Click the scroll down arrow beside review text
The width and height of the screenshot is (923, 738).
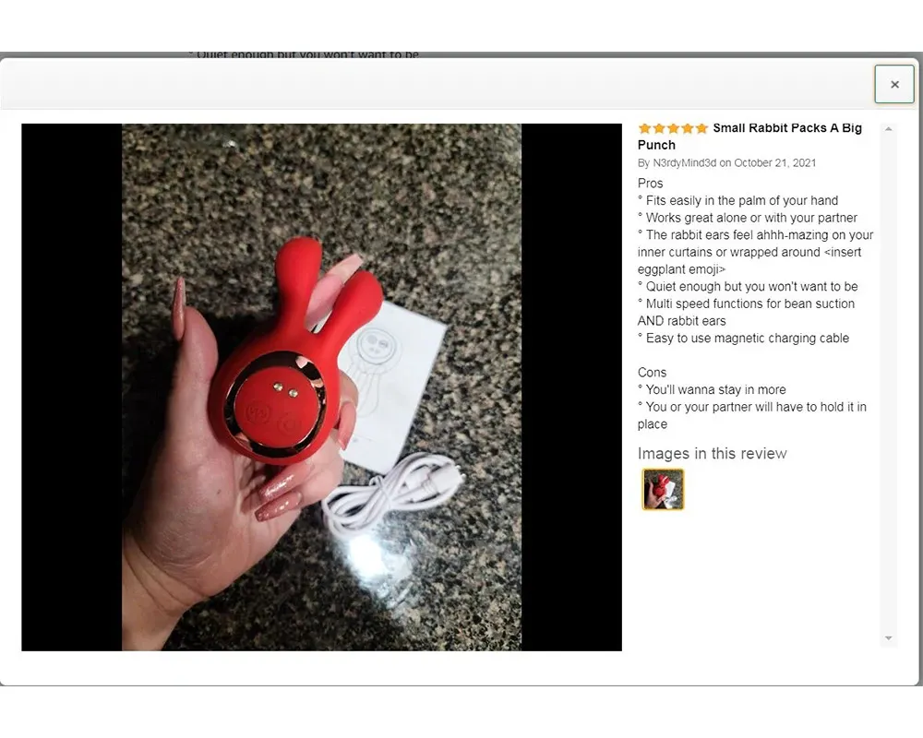[888, 638]
